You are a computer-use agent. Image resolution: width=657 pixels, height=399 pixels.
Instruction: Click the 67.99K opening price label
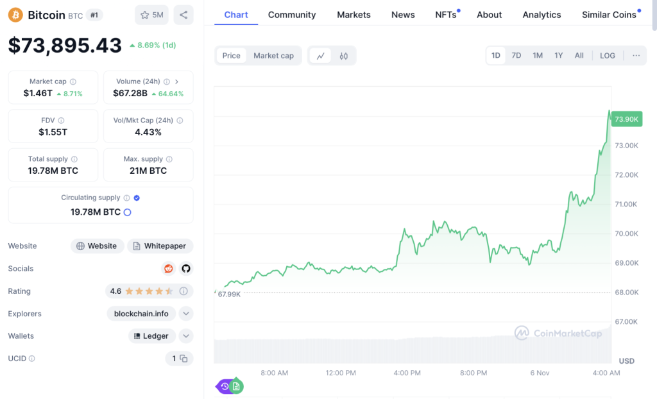(229, 294)
